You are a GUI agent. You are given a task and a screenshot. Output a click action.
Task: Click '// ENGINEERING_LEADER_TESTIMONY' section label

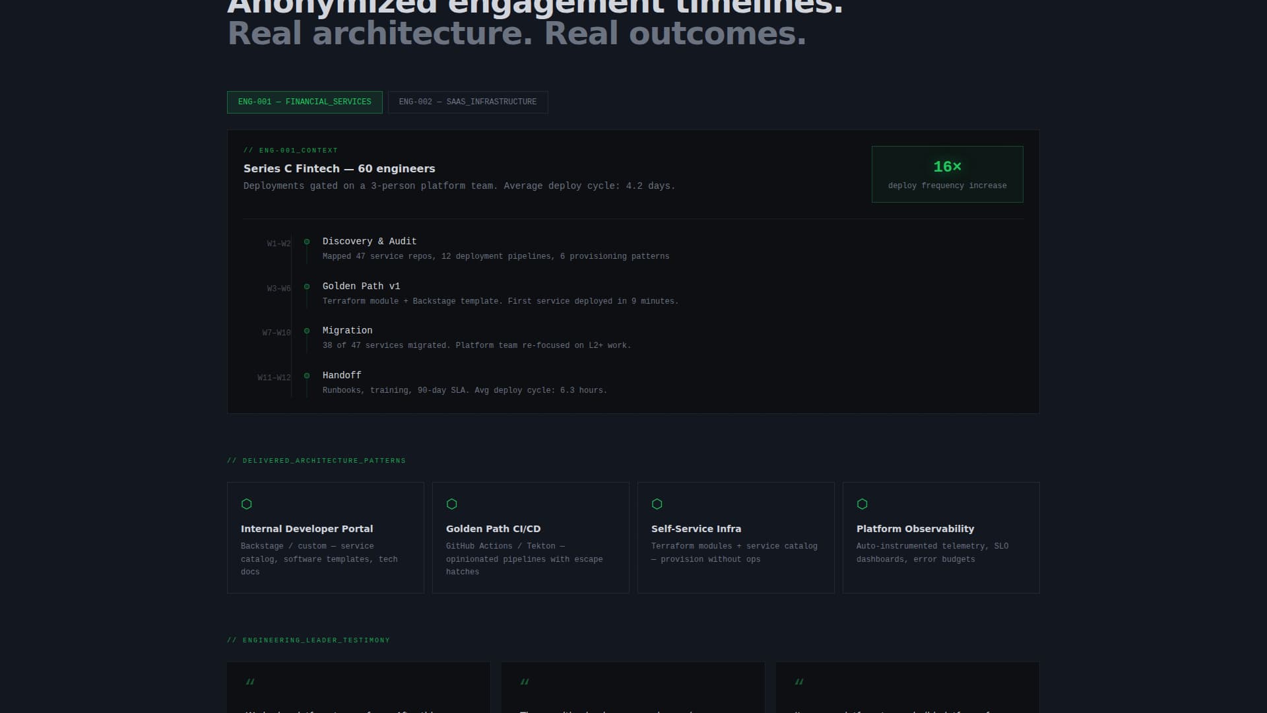point(308,640)
